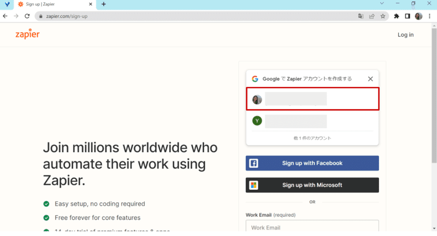The image size is (437, 236).
Task: Open a new browser tab
Action: coord(104,4)
